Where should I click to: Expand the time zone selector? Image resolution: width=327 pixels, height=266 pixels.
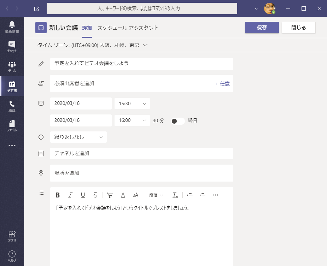click(92, 45)
